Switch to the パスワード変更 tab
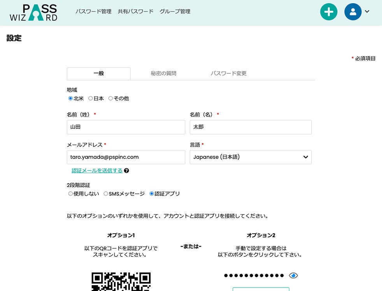The width and height of the screenshot is (382, 291). click(228, 73)
